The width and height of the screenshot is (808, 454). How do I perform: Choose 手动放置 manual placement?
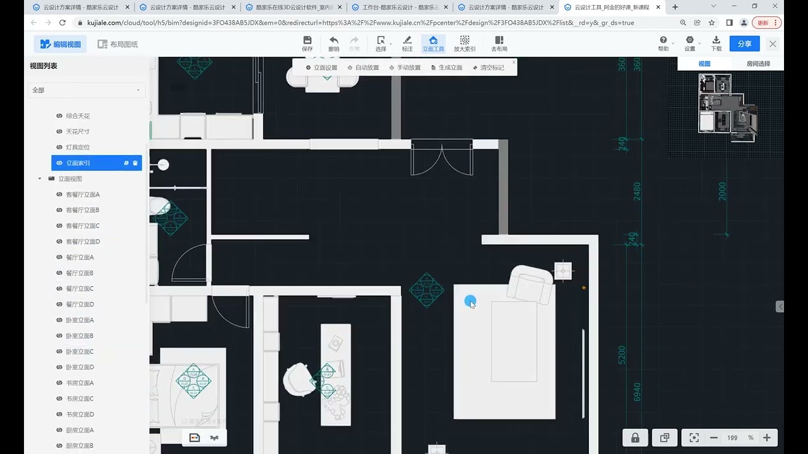405,67
